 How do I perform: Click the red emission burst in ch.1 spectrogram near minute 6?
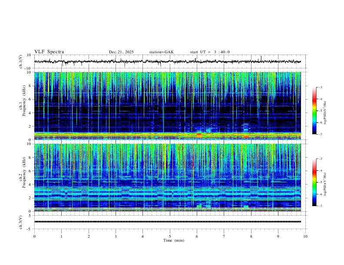199,134
